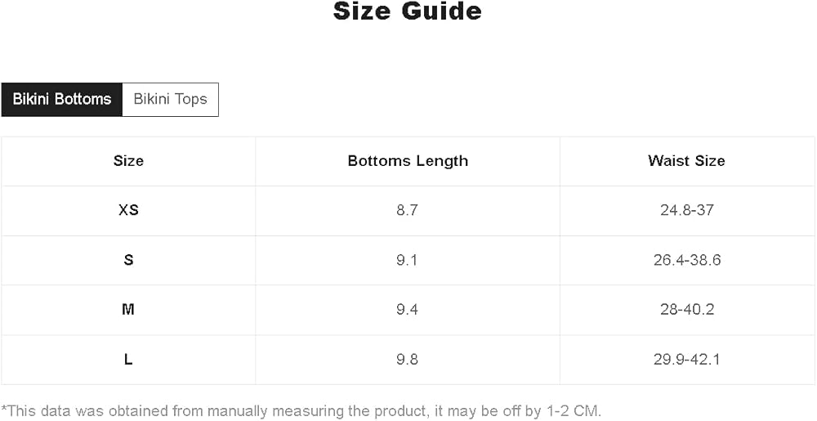The width and height of the screenshot is (817, 421).
Task: Click the Size Guide heading
Action: tap(408, 12)
